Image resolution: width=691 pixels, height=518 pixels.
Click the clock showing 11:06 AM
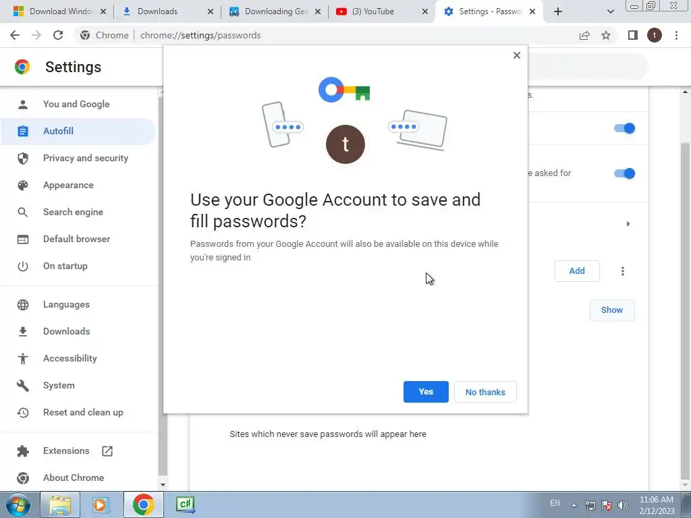656,500
